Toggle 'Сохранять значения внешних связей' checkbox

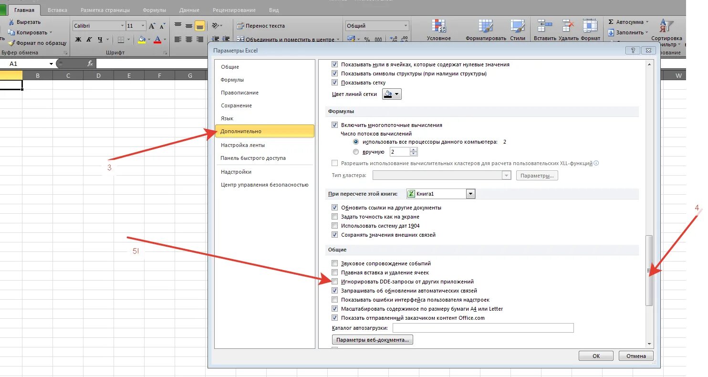click(334, 235)
